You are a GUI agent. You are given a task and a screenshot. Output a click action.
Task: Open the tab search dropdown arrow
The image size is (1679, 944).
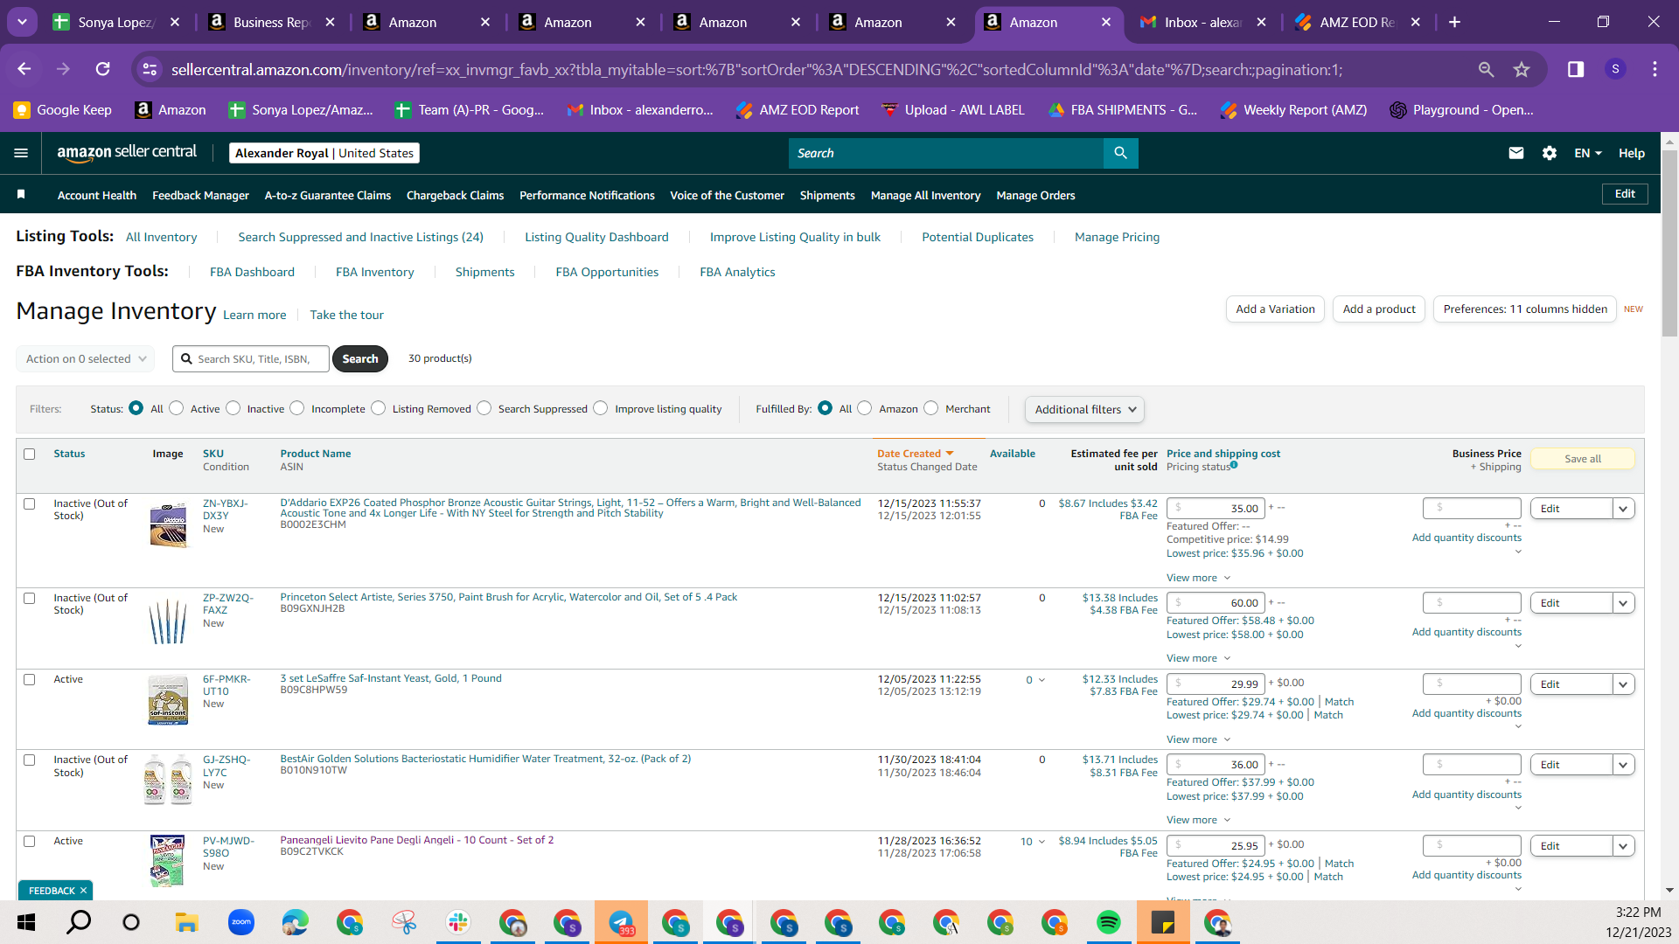click(x=22, y=22)
